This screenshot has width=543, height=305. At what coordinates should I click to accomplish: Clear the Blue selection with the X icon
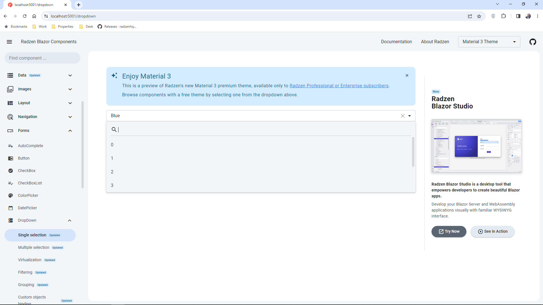pyautogui.click(x=403, y=116)
